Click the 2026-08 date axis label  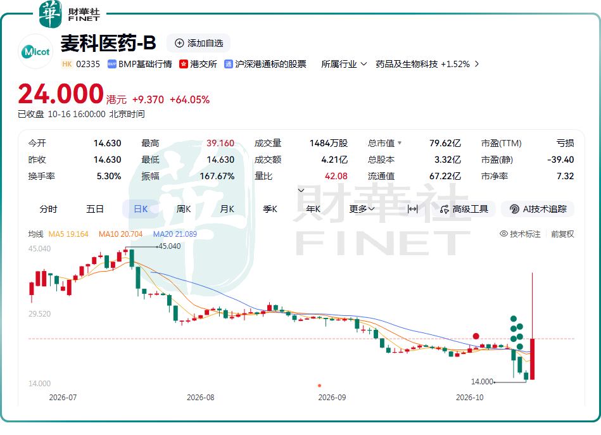click(201, 398)
